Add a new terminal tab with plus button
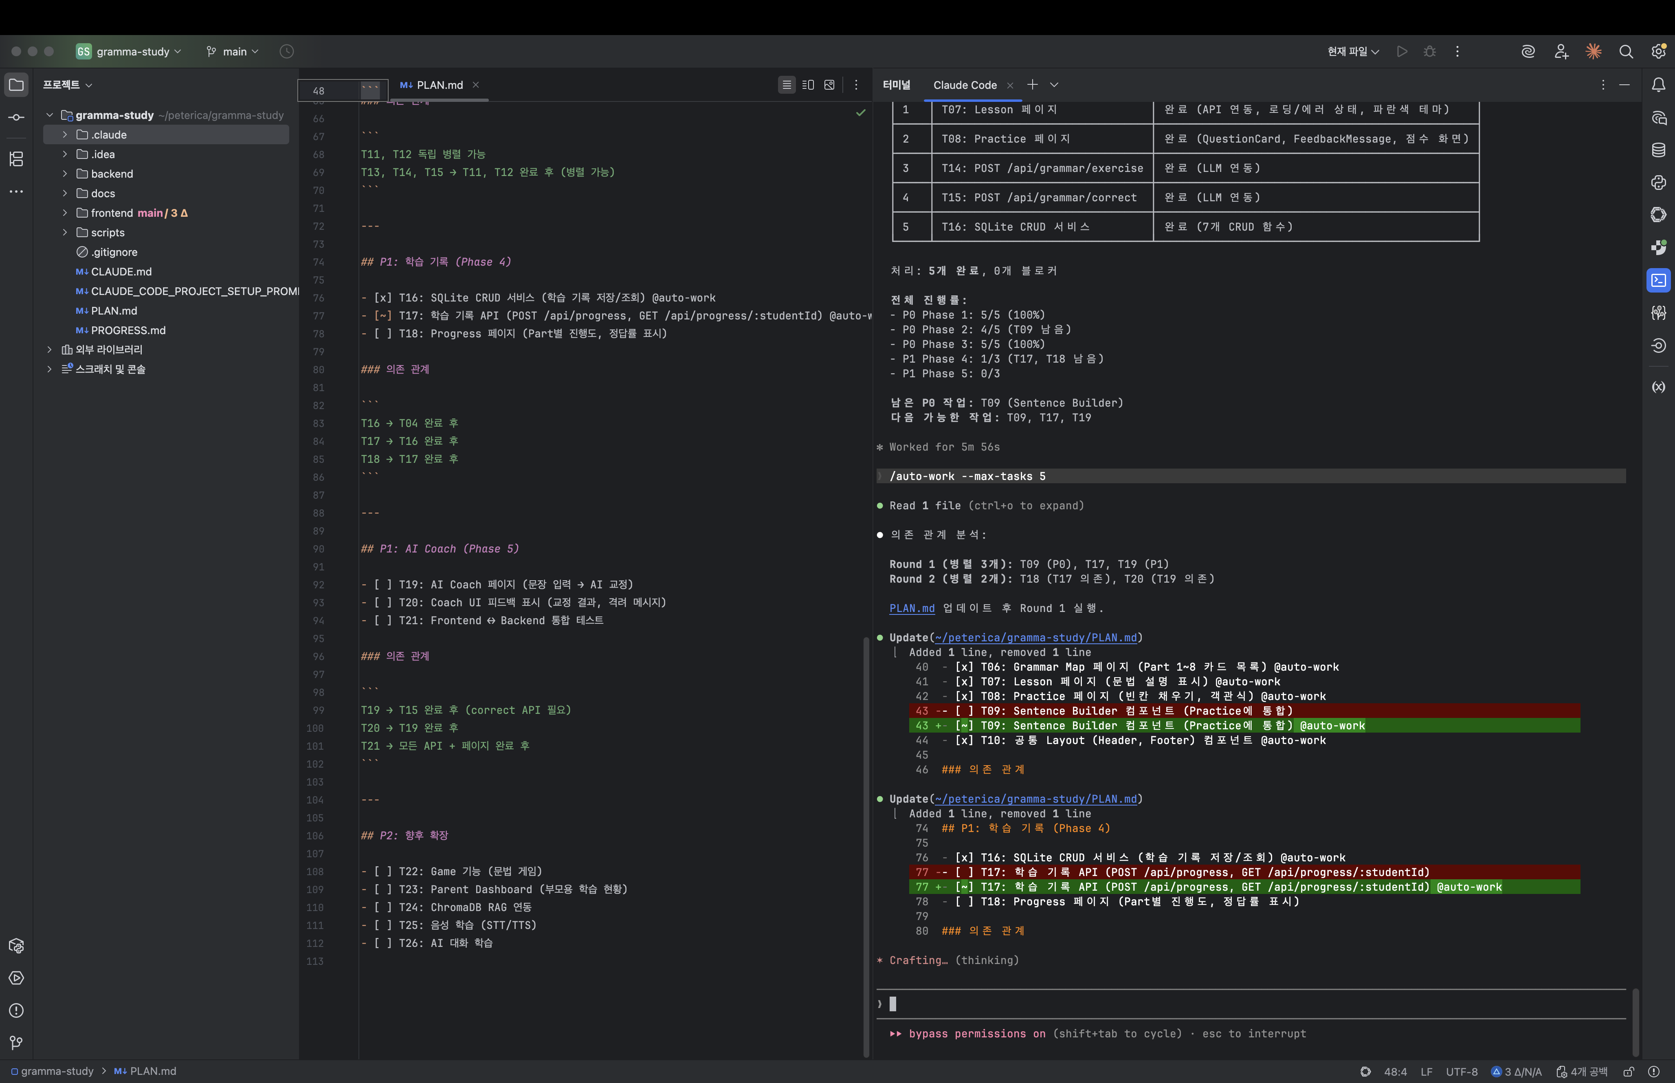Viewport: 1675px width, 1083px height. coord(1032,85)
